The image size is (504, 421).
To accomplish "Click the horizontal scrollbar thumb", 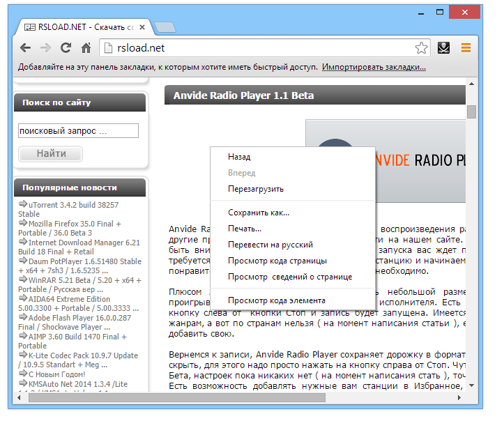I will coord(177,398).
